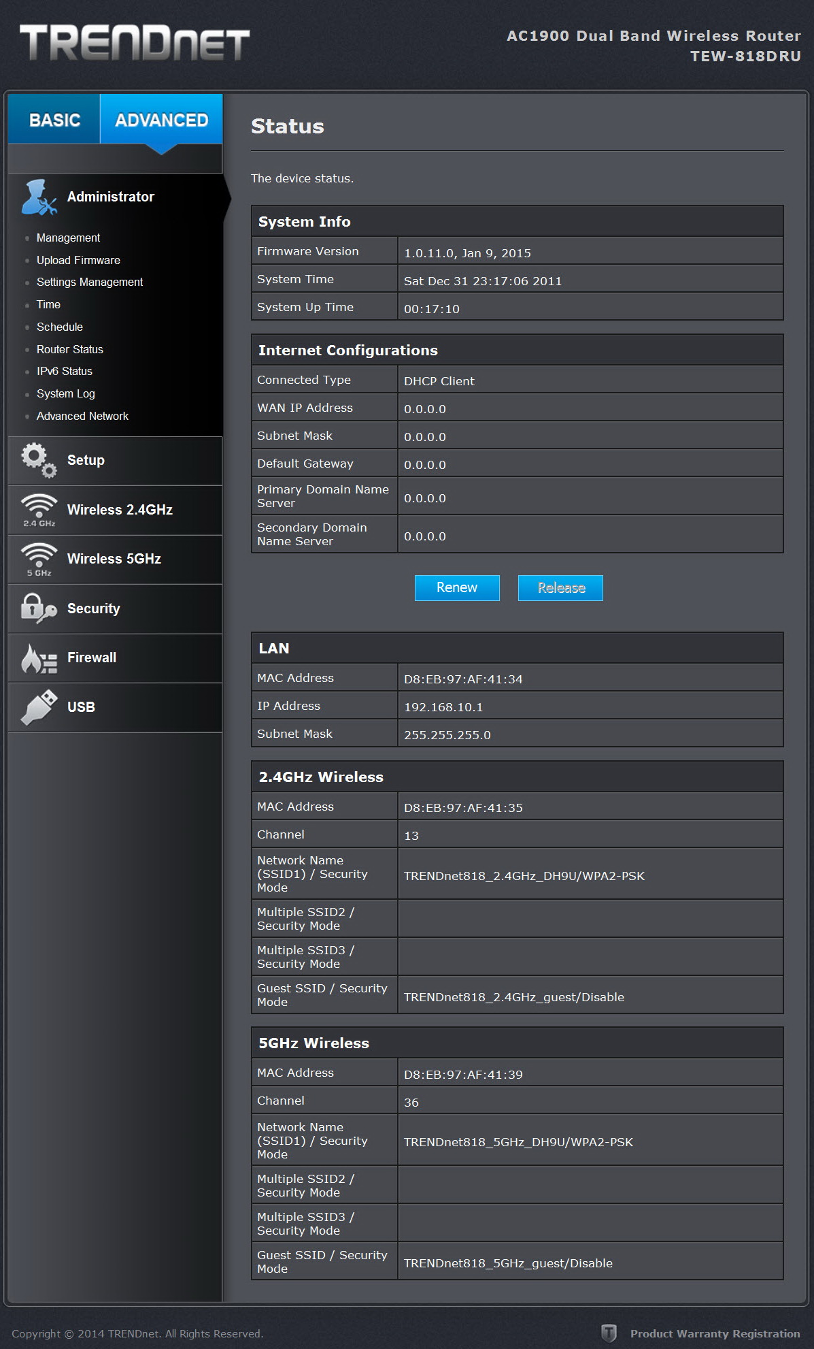Click the Renew button
The image size is (814, 1349).
click(457, 587)
